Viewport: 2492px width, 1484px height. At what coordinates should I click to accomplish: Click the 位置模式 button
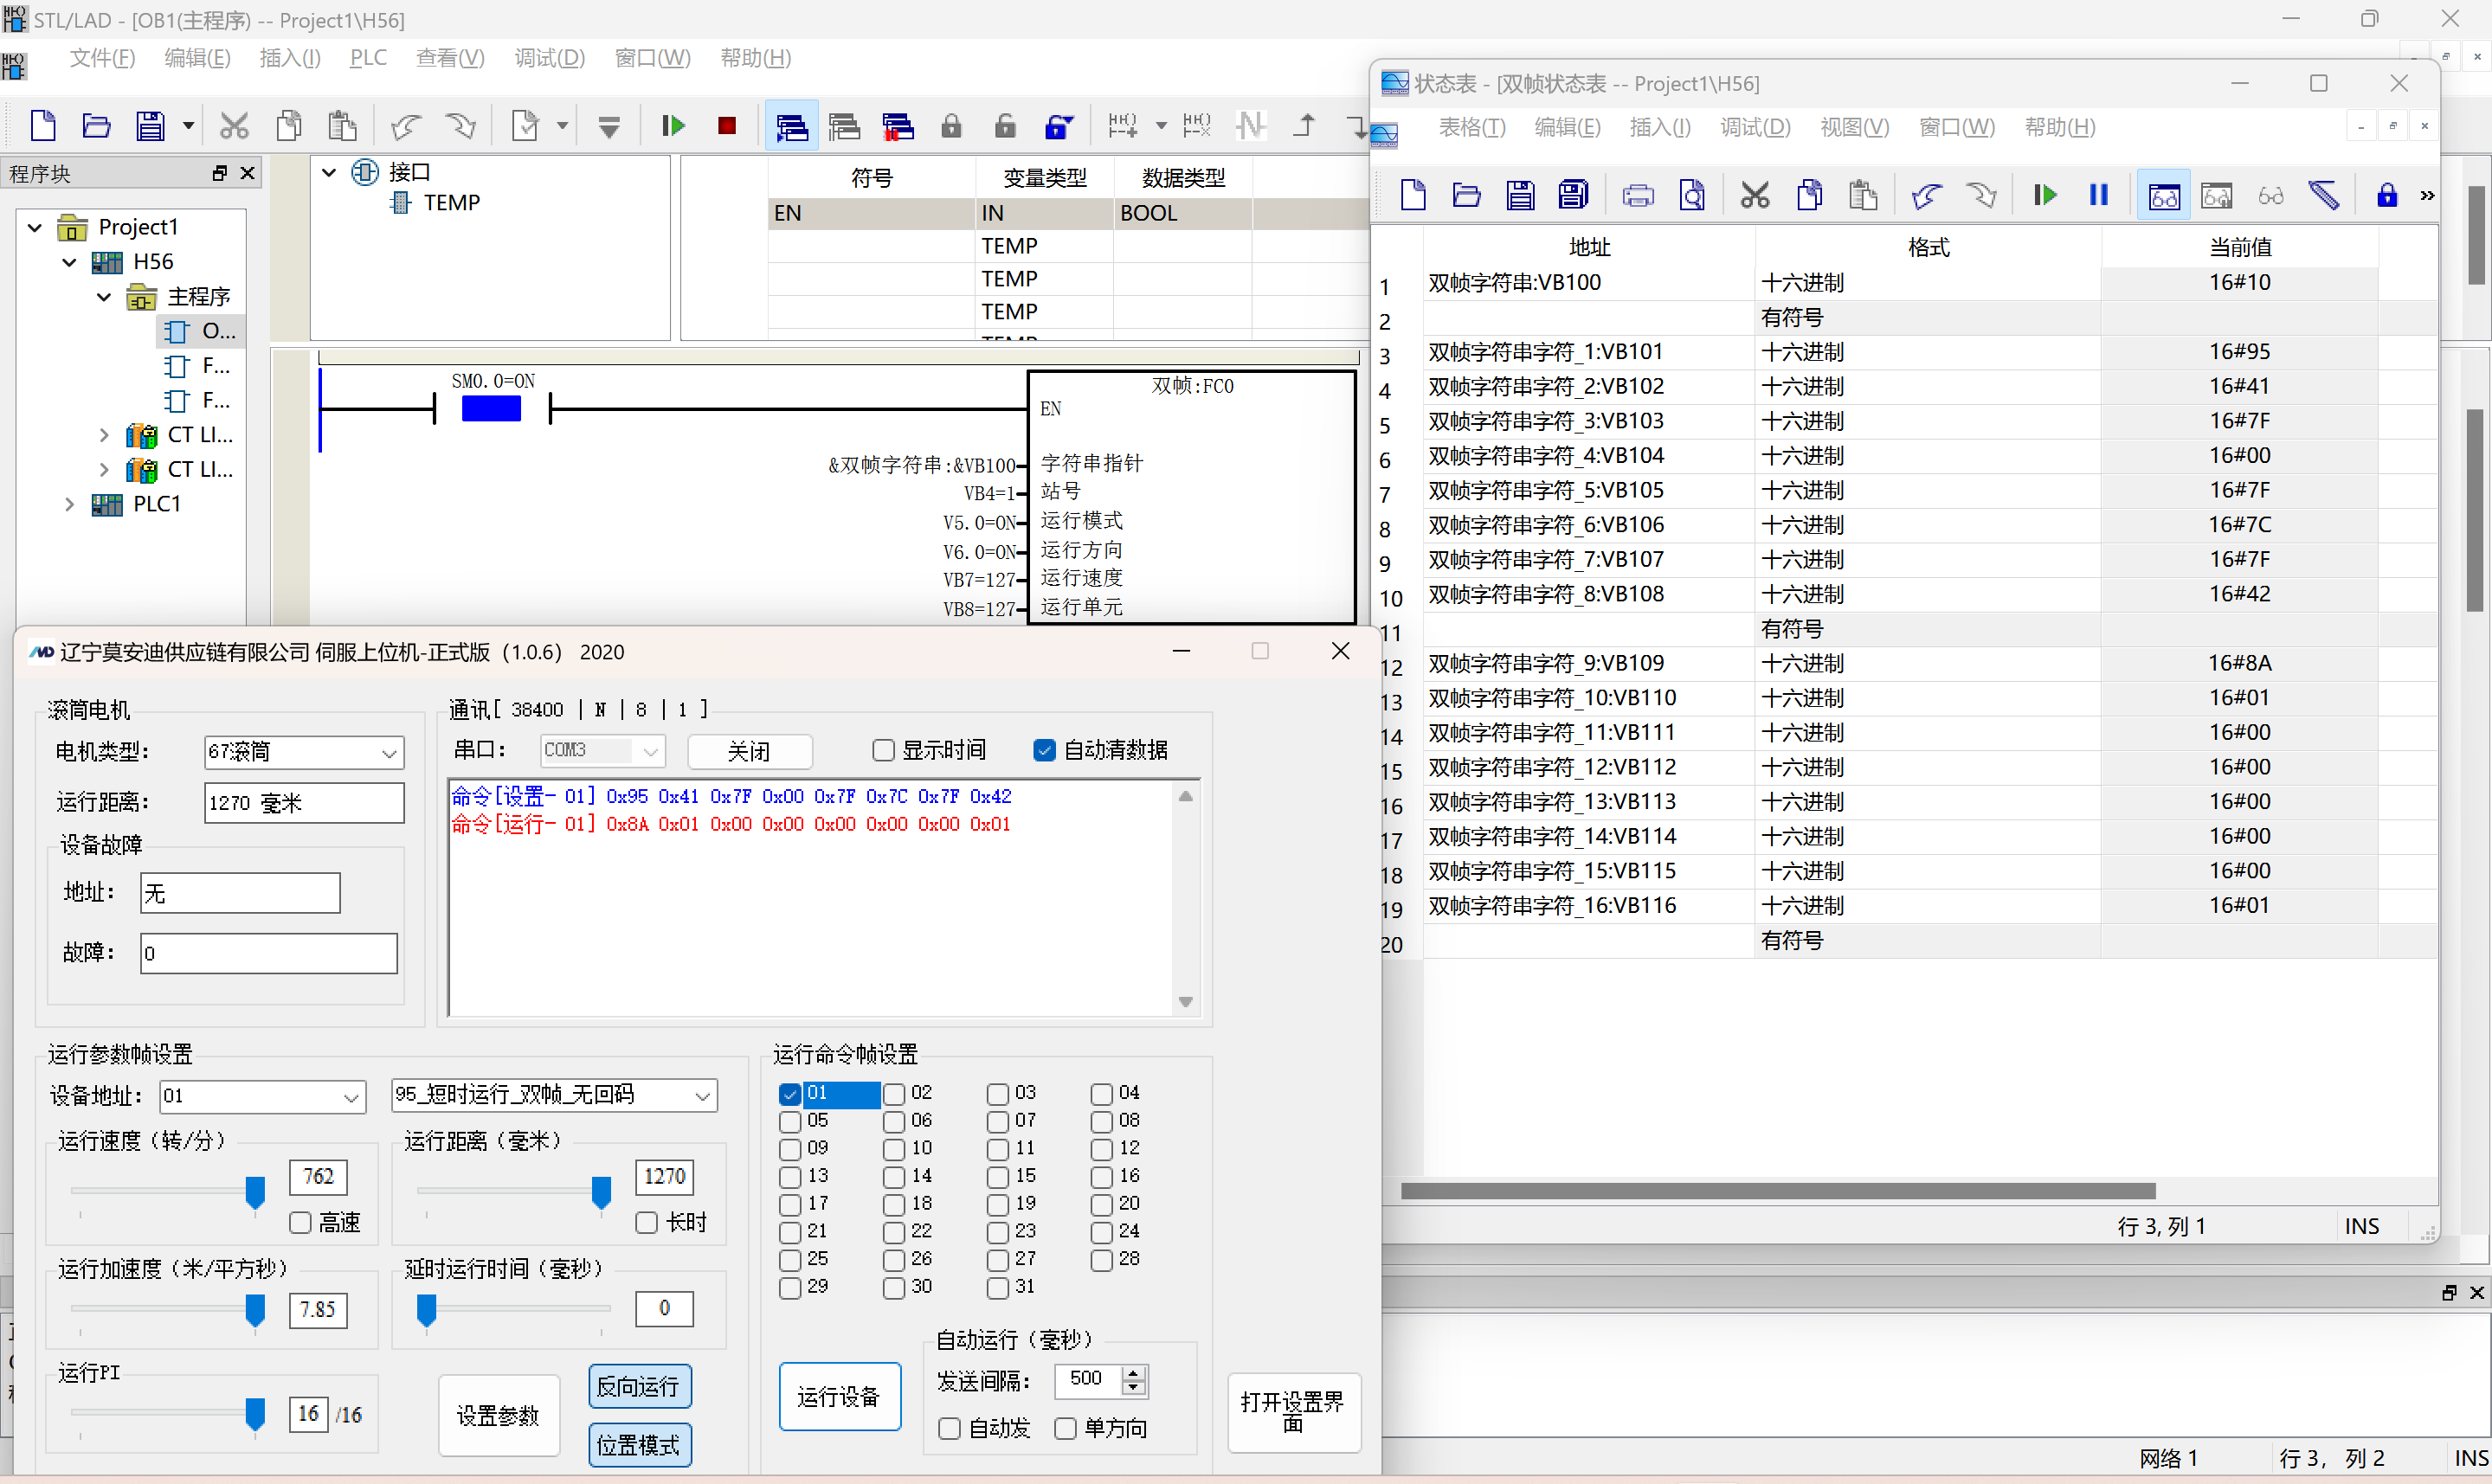coord(639,1445)
